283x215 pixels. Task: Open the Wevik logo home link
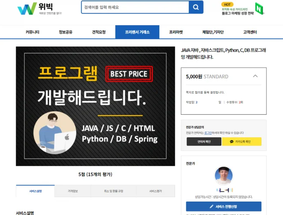click(x=39, y=9)
